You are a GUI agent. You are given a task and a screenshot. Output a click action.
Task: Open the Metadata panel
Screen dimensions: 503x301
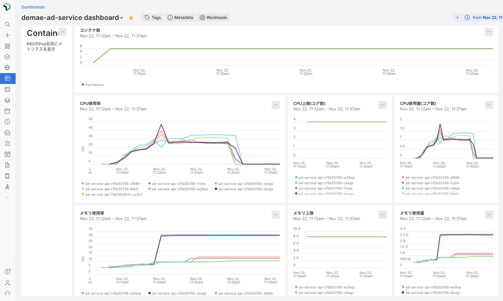[180, 17]
